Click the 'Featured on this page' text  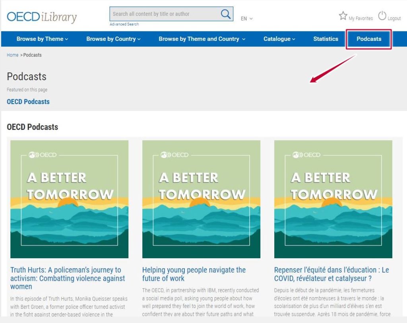[27, 90]
